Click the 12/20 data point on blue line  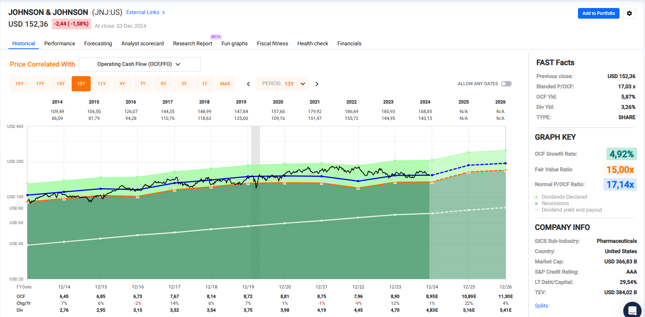coord(285,176)
